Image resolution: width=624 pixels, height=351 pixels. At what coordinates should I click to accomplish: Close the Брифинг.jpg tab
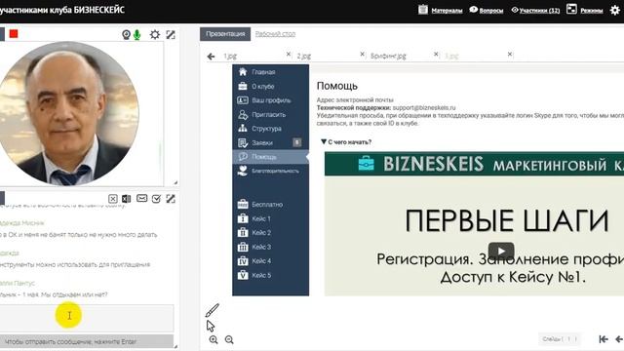(436, 55)
